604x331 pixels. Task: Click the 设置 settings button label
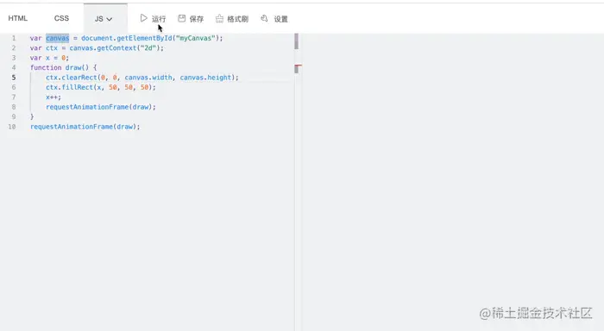[280, 19]
